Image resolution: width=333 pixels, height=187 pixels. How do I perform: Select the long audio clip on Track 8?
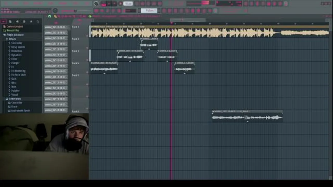tap(247, 116)
